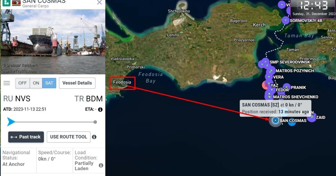Select the SAN COSMAS vessel marker on map

coord(276,120)
